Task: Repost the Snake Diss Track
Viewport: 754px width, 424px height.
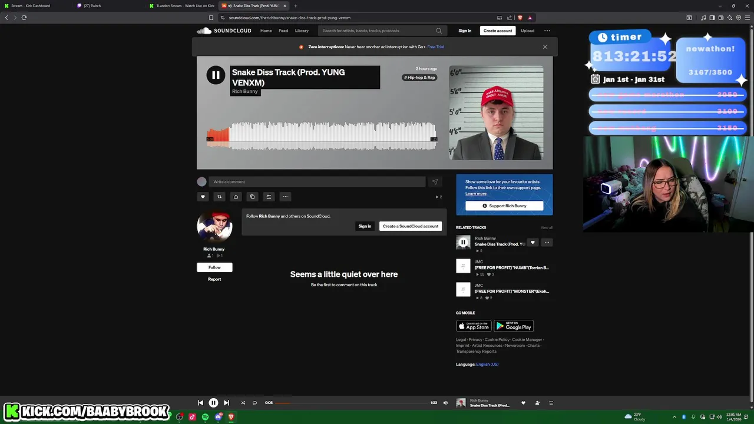Action: 219,197
